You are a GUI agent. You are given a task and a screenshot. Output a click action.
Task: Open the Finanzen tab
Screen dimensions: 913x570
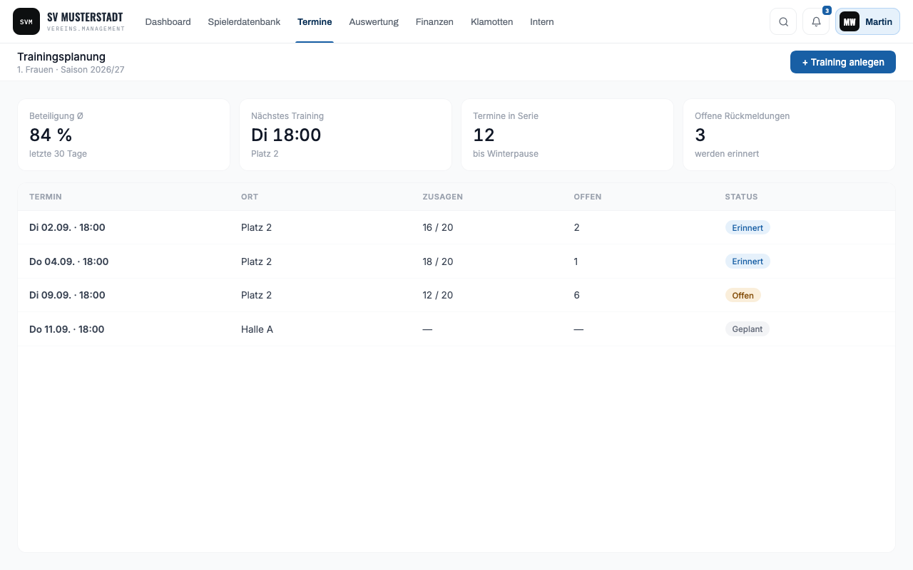[434, 21]
